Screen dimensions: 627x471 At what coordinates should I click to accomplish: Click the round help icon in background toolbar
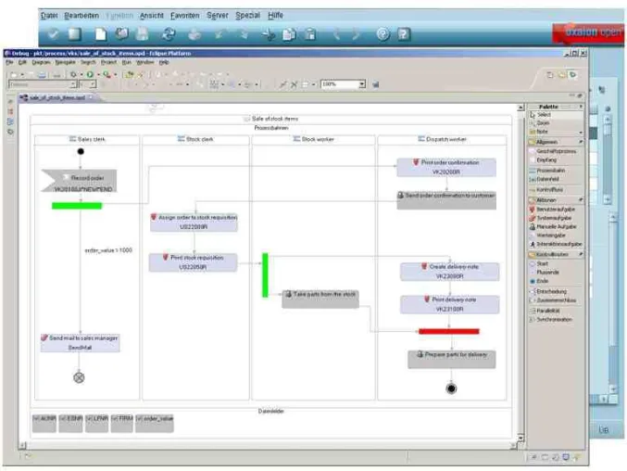coord(382,34)
